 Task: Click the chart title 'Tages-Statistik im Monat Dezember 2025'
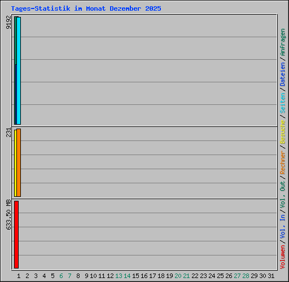tap(86, 8)
